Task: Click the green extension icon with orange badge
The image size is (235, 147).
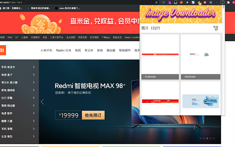Action: click(199, 3)
